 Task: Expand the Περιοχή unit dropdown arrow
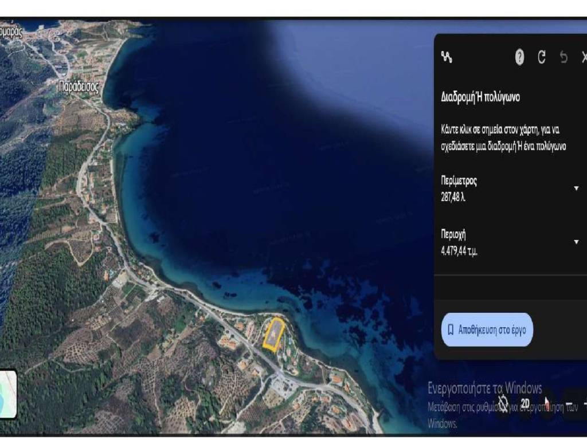click(x=576, y=242)
